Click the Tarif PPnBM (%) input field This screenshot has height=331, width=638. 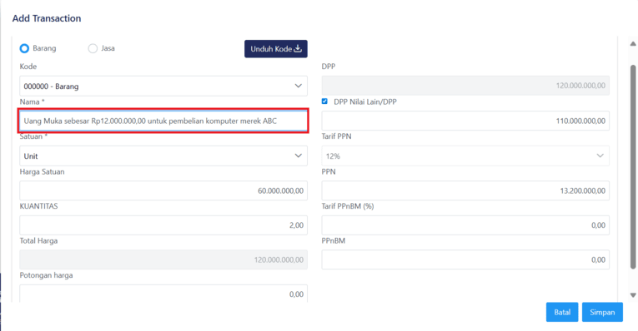tap(465, 225)
